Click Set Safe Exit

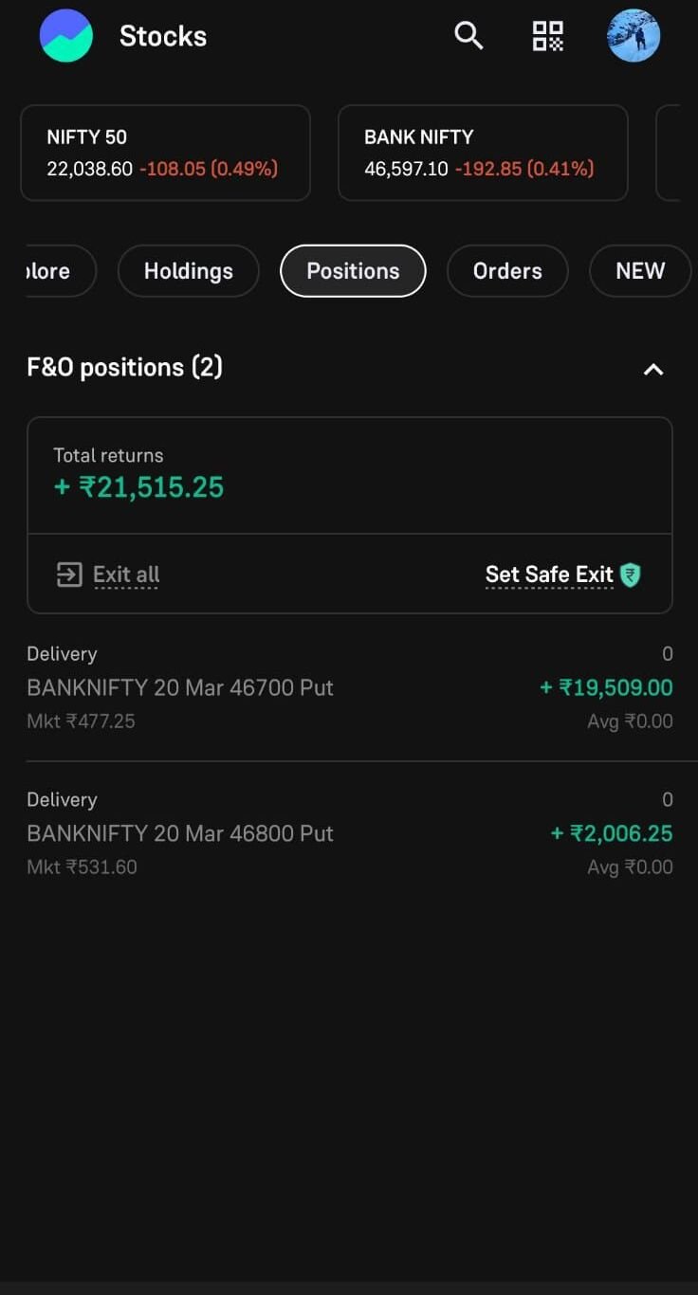point(549,575)
